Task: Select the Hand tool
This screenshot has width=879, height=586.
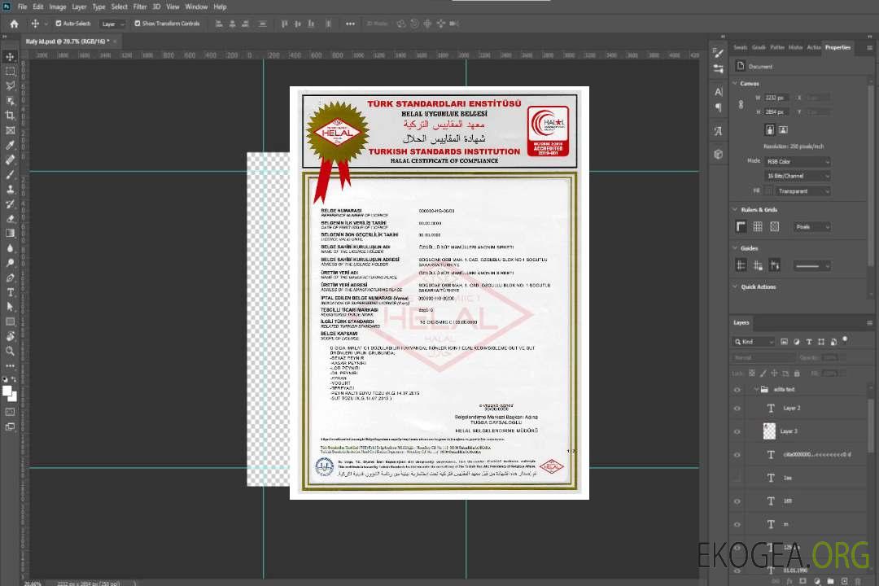Action: click(10, 336)
